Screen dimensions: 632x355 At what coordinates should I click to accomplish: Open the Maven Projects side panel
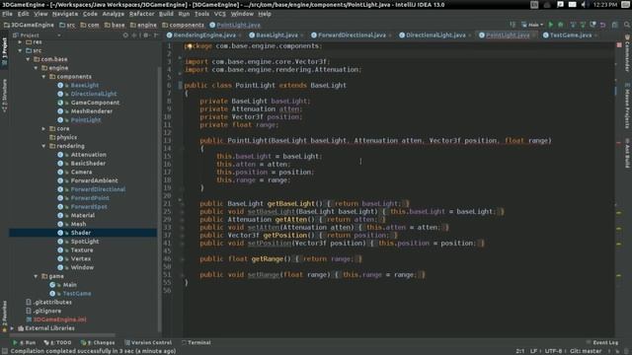(627, 106)
